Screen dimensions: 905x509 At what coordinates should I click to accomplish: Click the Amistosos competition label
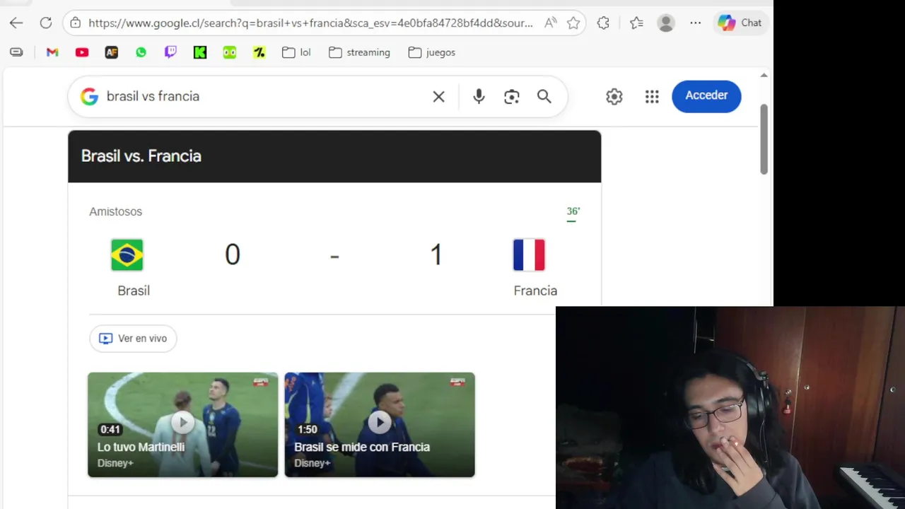pos(115,211)
